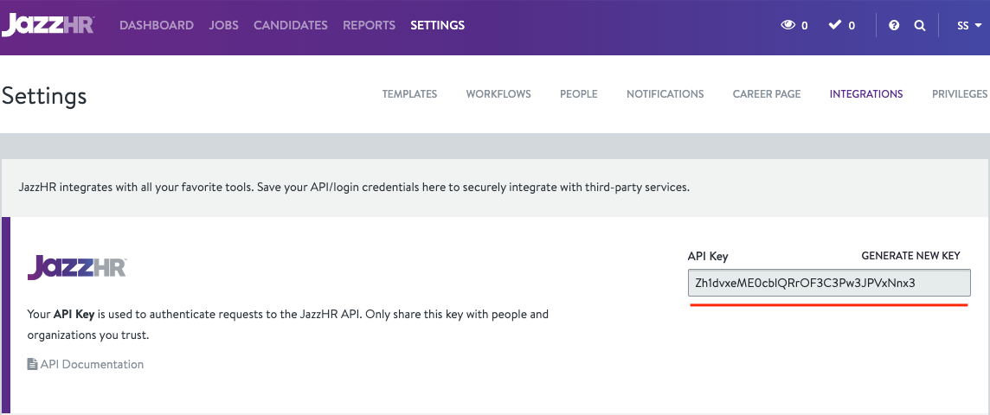Screen dimensions: 990x415
Task: Click the API Documentation file icon
Action: tap(32, 364)
